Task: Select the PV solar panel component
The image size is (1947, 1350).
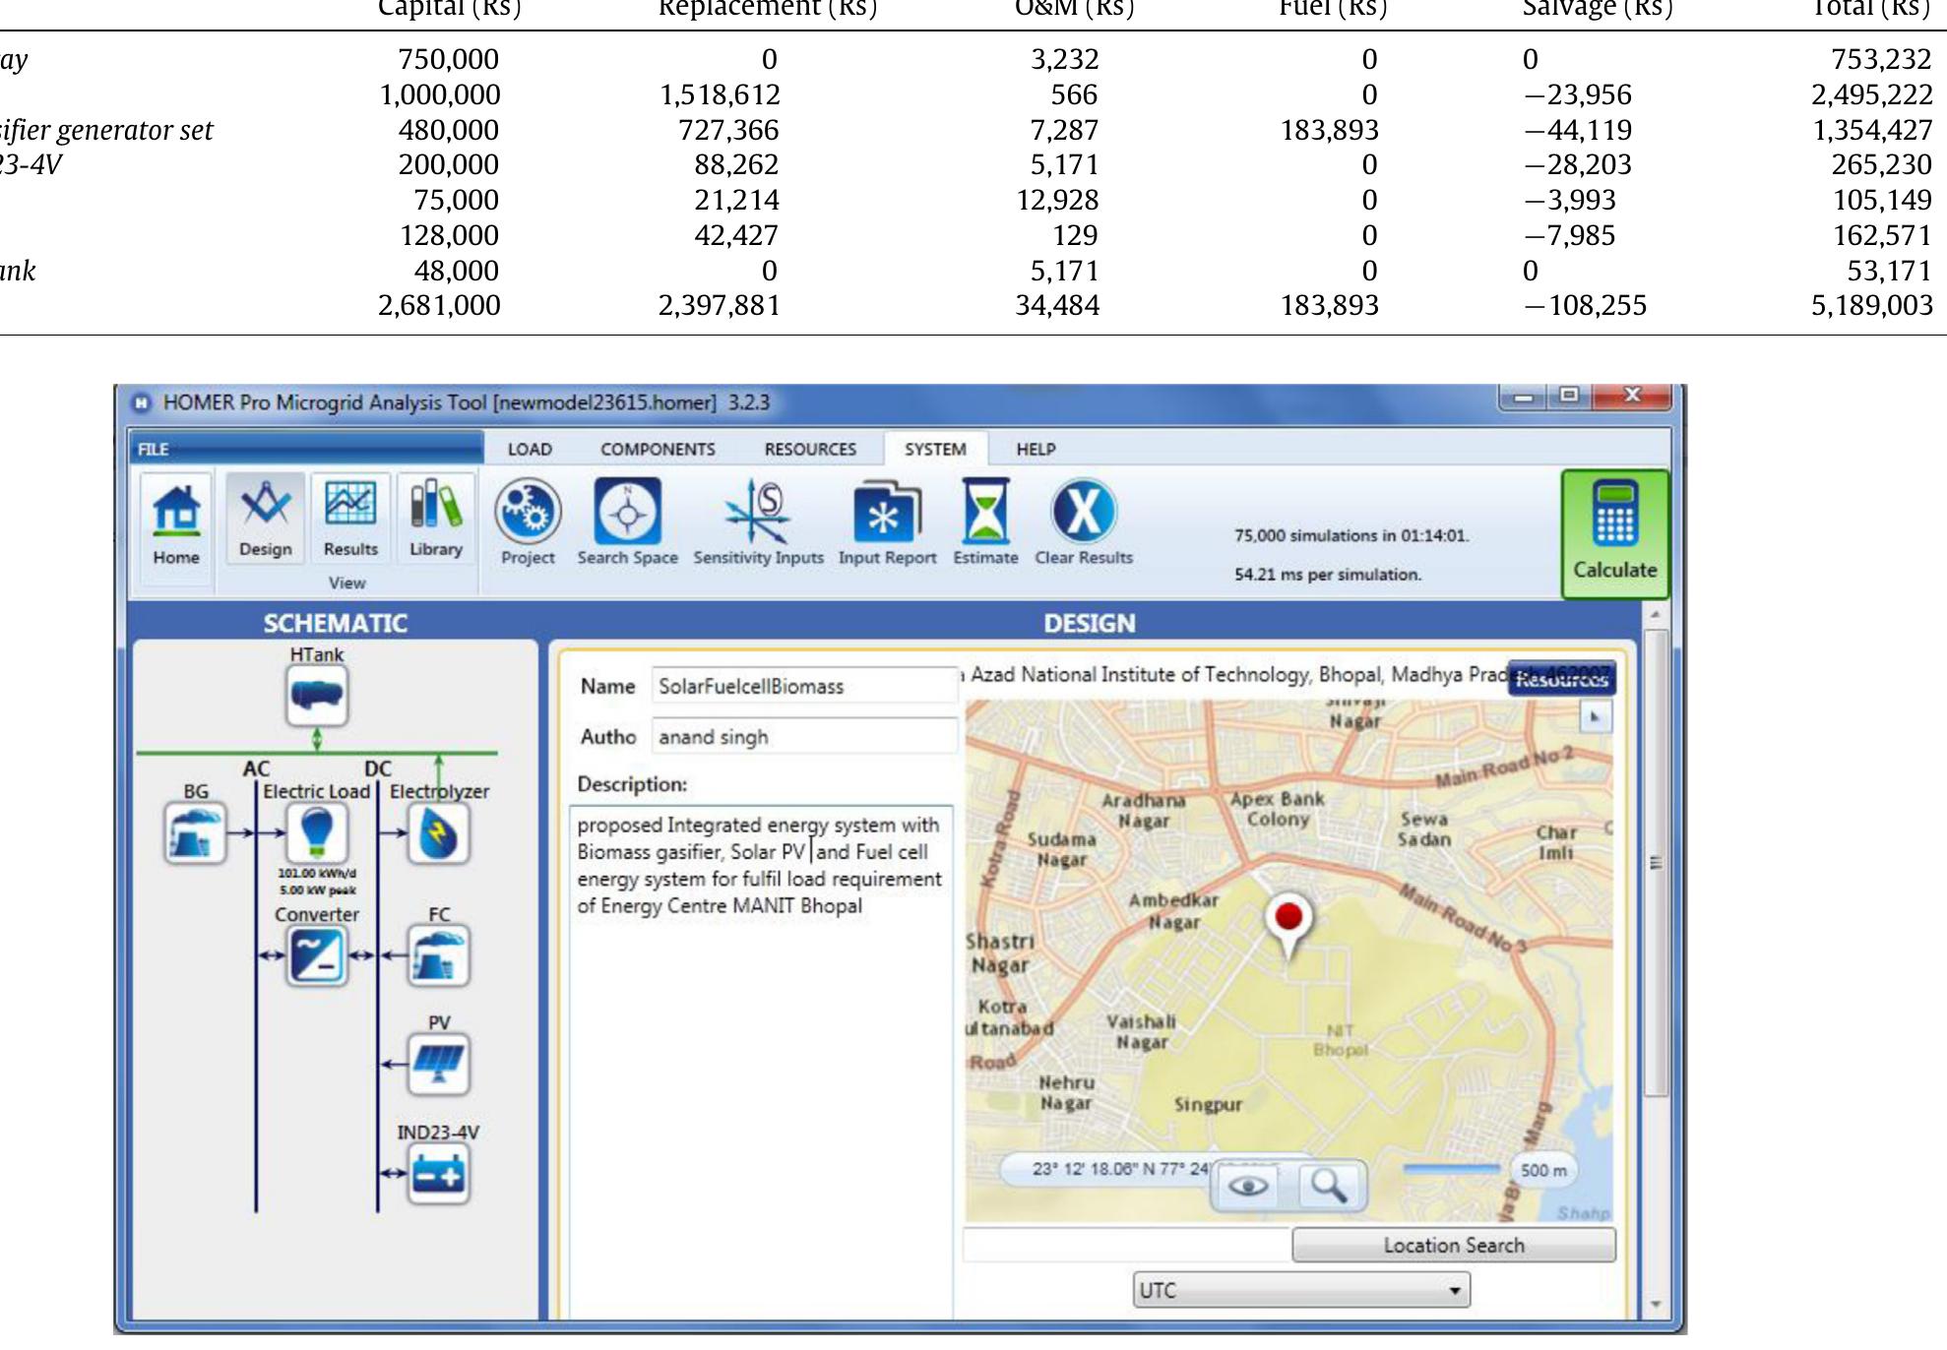Action: tap(438, 1064)
